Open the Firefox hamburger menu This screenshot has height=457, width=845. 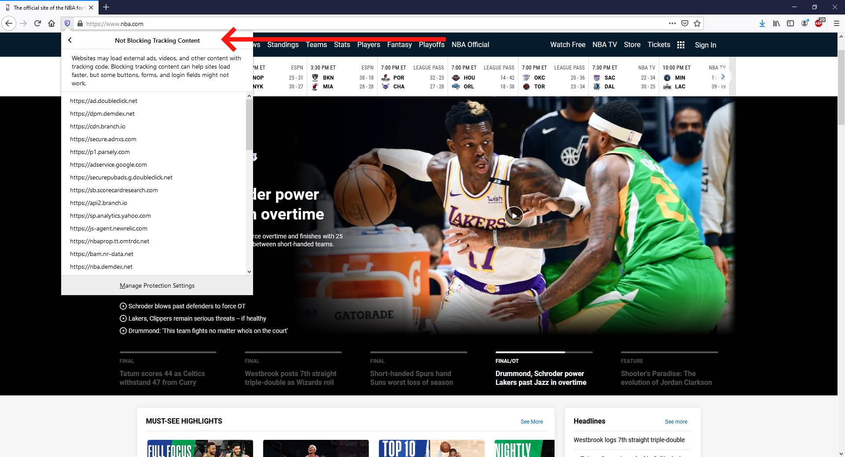click(837, 23)
